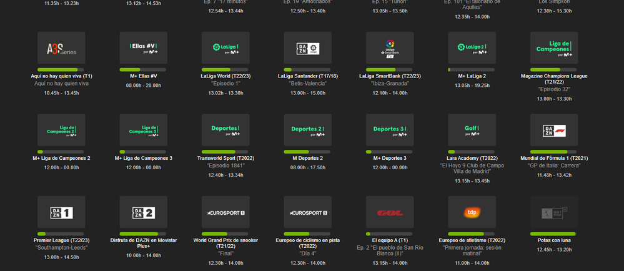
Task: Select the DAZN LaLiga channel logo
Action: 307,47
